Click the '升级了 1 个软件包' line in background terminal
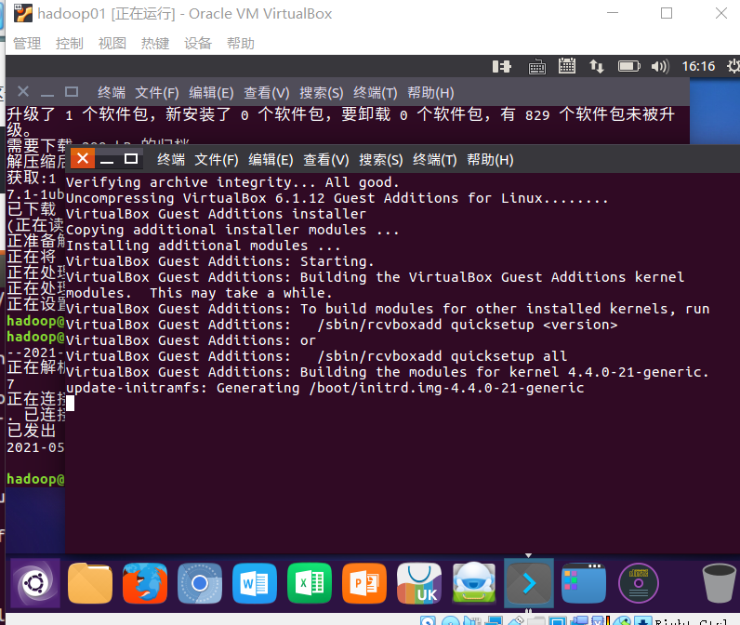This screenshot has width=740, height=625. 341,114
